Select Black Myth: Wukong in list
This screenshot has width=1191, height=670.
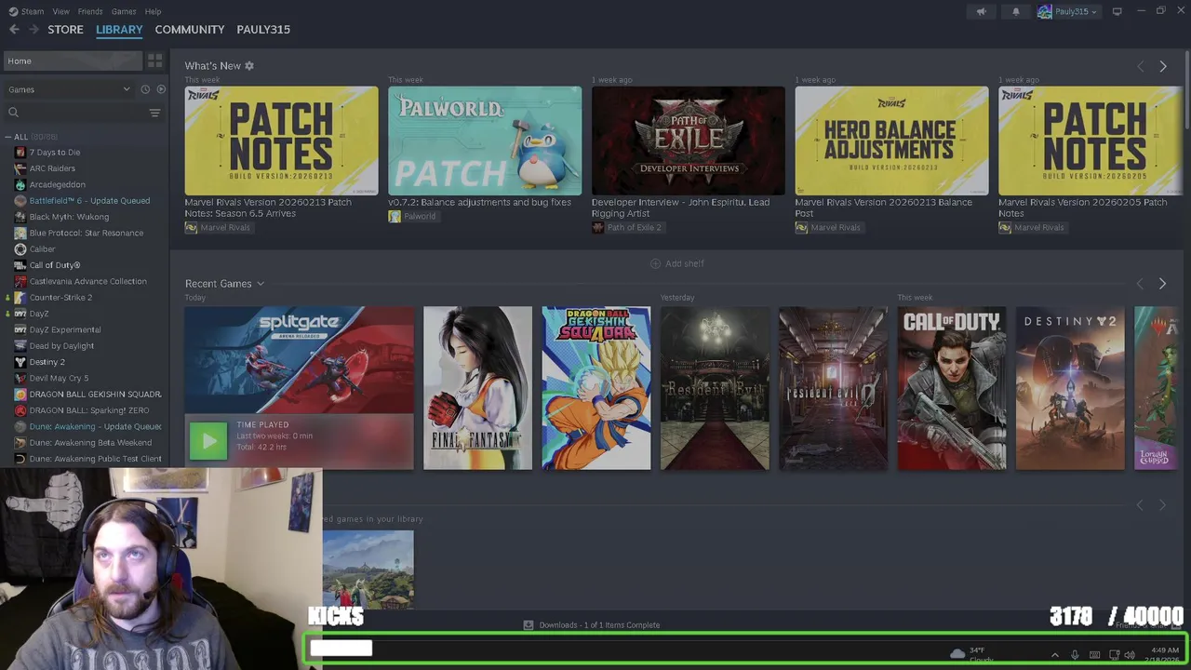pos(69,217)
